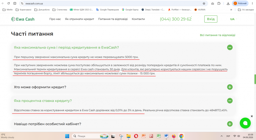Viewport: 256px width, 140px height.
Task: Open the Користувачі bookmarks folder
Action: point(24,10)
